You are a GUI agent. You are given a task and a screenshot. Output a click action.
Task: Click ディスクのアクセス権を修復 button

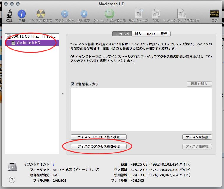[99, 146]
